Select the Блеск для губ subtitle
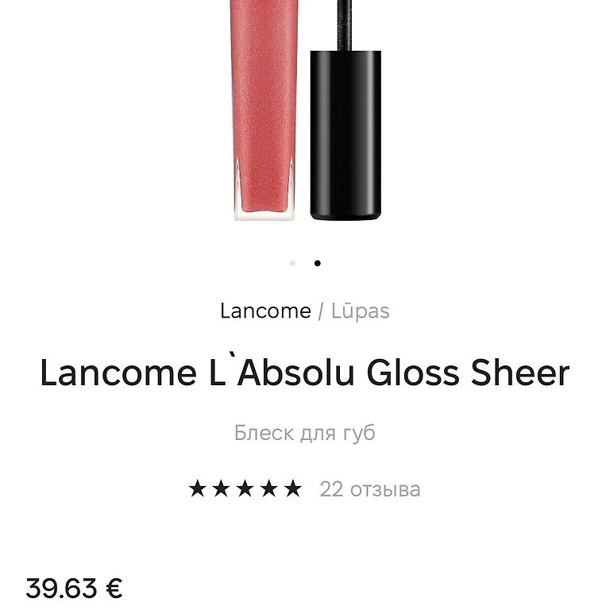The height and width of the screenshot is (610, 610). click(305, 433)
